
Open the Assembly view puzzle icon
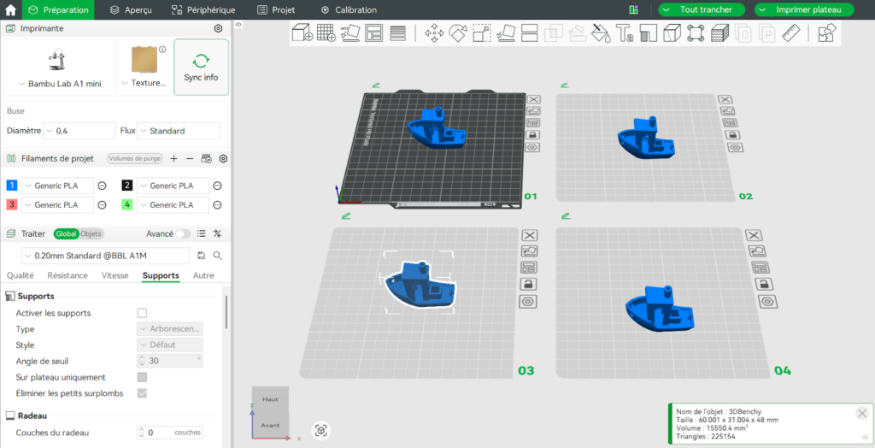826,33
